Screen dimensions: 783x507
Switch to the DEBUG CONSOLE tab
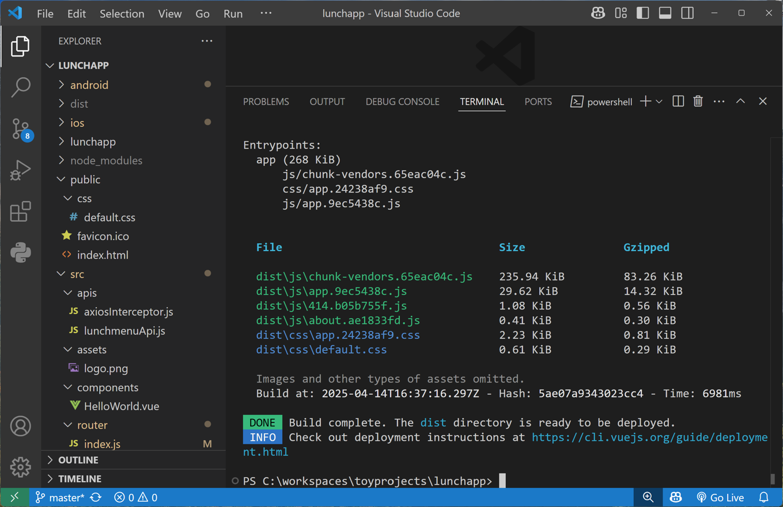click(x=403, y=101)
